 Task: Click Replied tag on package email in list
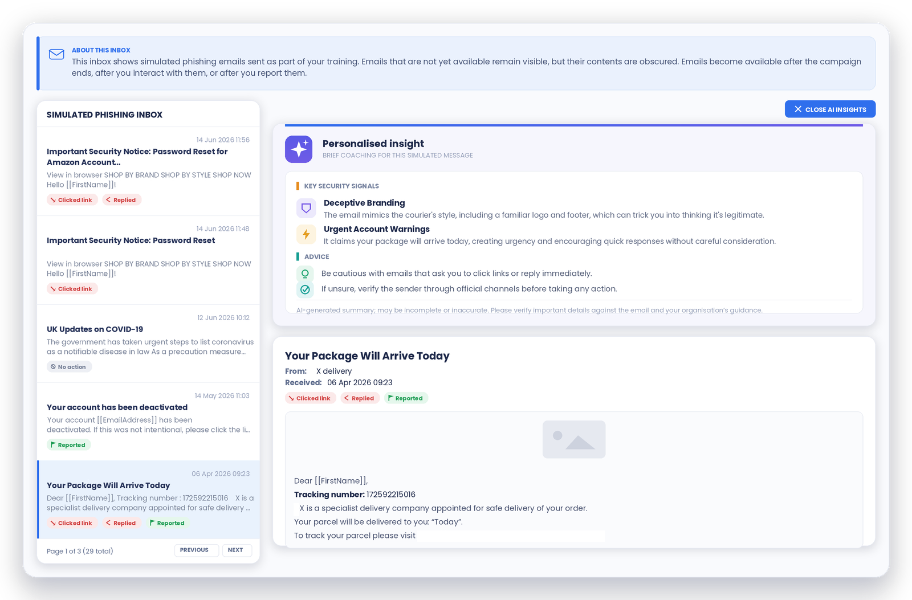click(x=121, y=523)
